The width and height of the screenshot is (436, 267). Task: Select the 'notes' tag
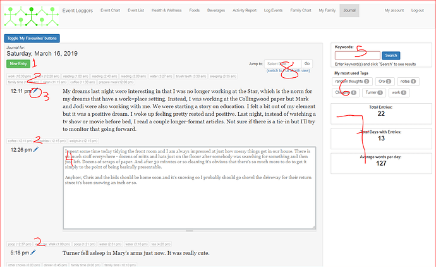[408, 82]
